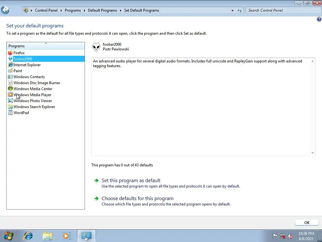The height and width of the screenshot is (242, 322).
Task: Click Windows Search Explorer icon
Action: (10, 107)
